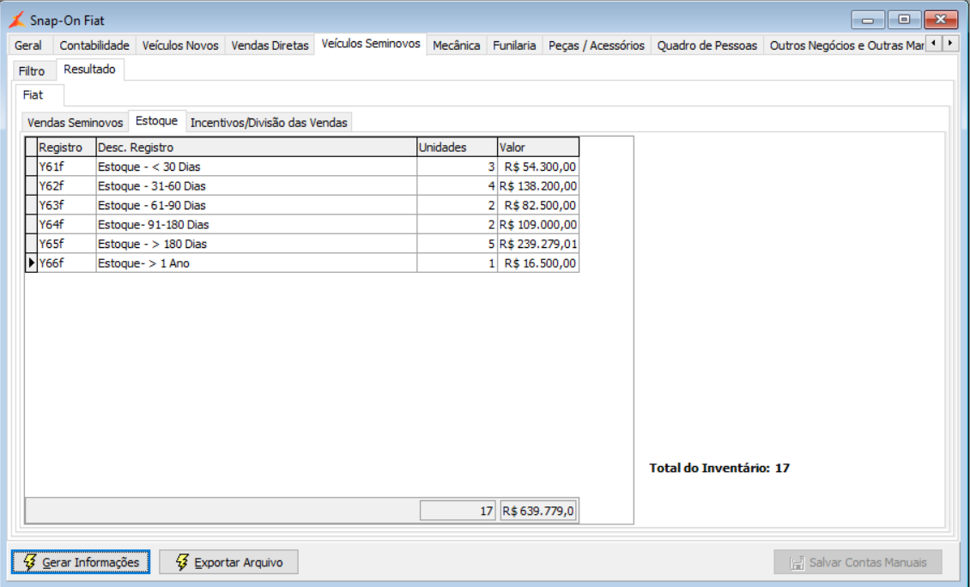970x587 pixels.
Task: Click the value R$ 82.500,00
Action: pos(538,205)
